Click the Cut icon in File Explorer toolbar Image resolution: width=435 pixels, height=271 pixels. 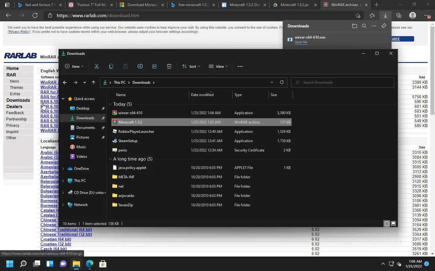(97, 66)
